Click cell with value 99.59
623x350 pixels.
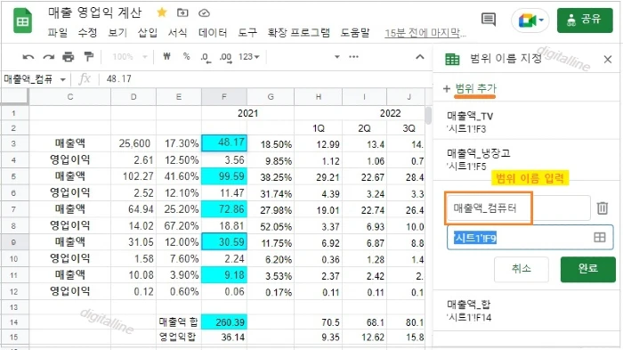[224, 176]
